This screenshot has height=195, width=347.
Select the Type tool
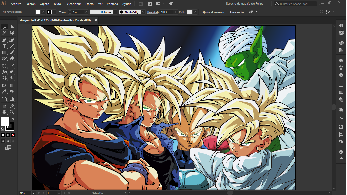[x=4, y=46]
